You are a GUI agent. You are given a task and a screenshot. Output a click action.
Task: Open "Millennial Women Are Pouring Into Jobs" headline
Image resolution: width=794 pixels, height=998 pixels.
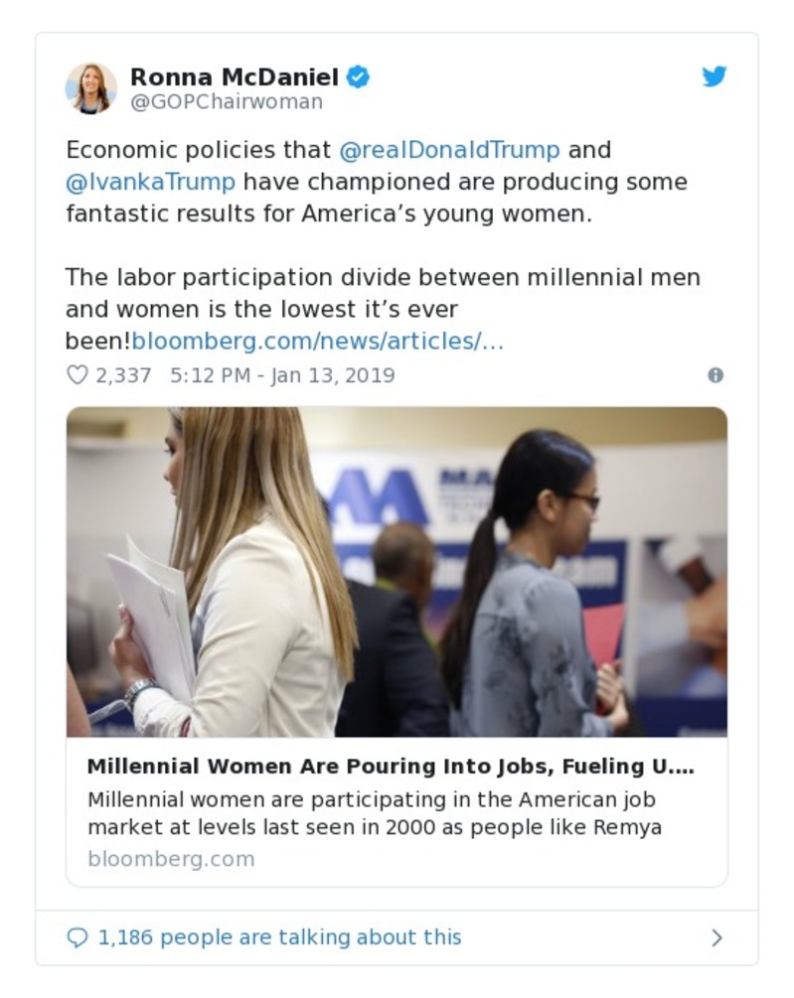click(390, 767)
